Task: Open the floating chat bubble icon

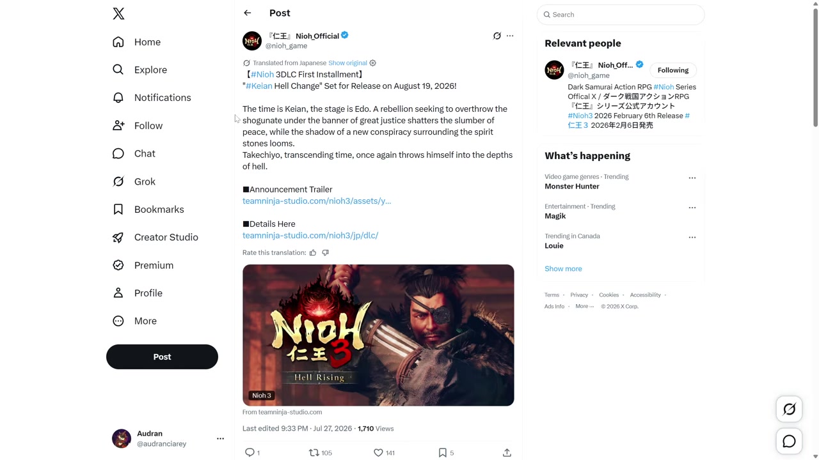Action: click(x=789, y=441)
